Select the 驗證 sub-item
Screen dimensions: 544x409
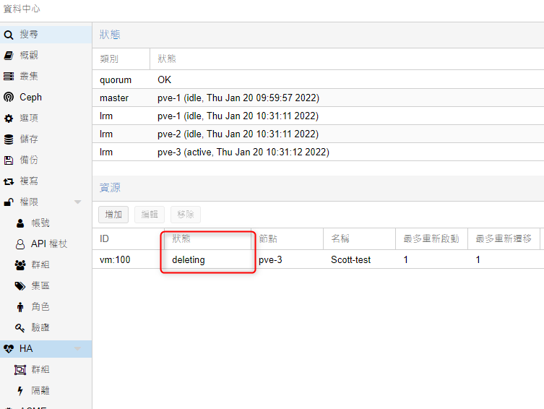pyautogui.click(x=46, y=328)
